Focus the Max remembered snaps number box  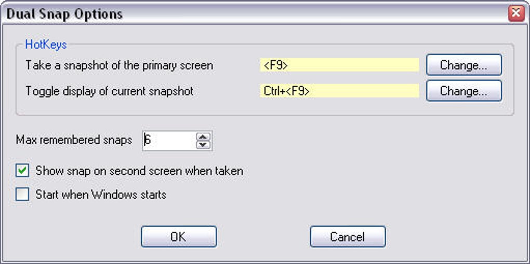click(x=169, y=141)
